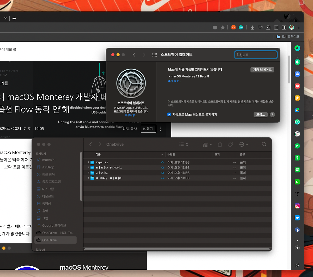Viewport: 313px width, 277px height.
Task: Expand more sidebar items with down arrow
Action: [297, 240]
